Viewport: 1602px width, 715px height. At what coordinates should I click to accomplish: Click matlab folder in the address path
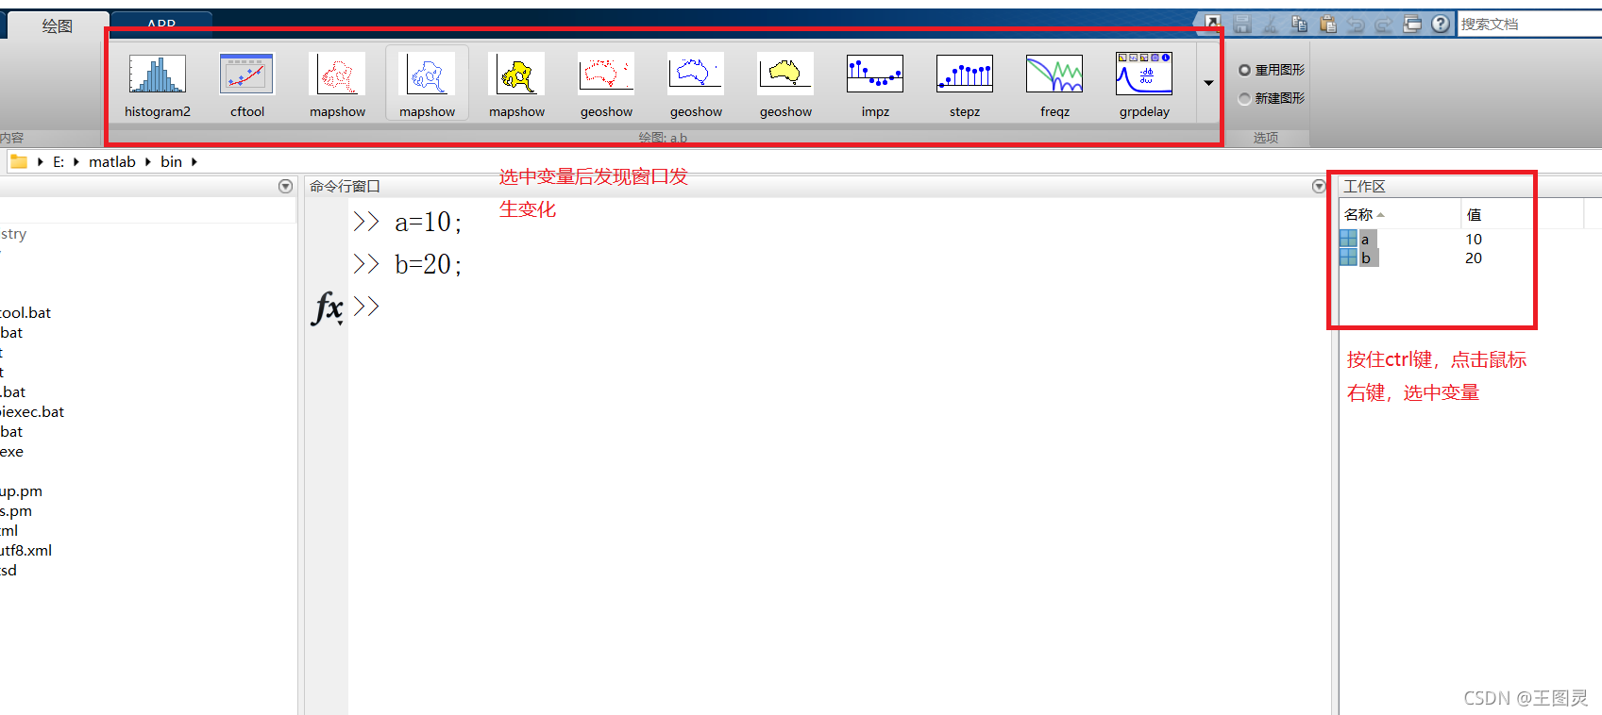[x=112, y=162]
